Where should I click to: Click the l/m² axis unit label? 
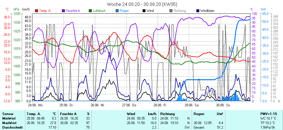click(263, 9)
